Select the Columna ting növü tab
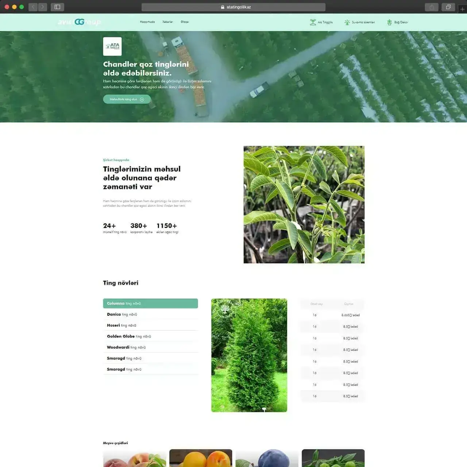Image resolution: width=467 pixels, height=467 pixels. pos(150,304)
